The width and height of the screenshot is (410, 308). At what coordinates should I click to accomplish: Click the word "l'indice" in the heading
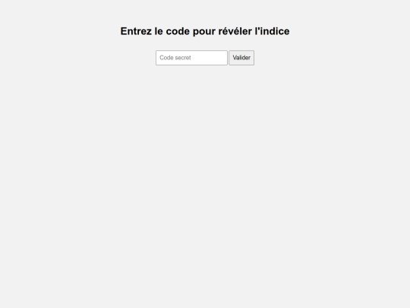click(273, 31)
